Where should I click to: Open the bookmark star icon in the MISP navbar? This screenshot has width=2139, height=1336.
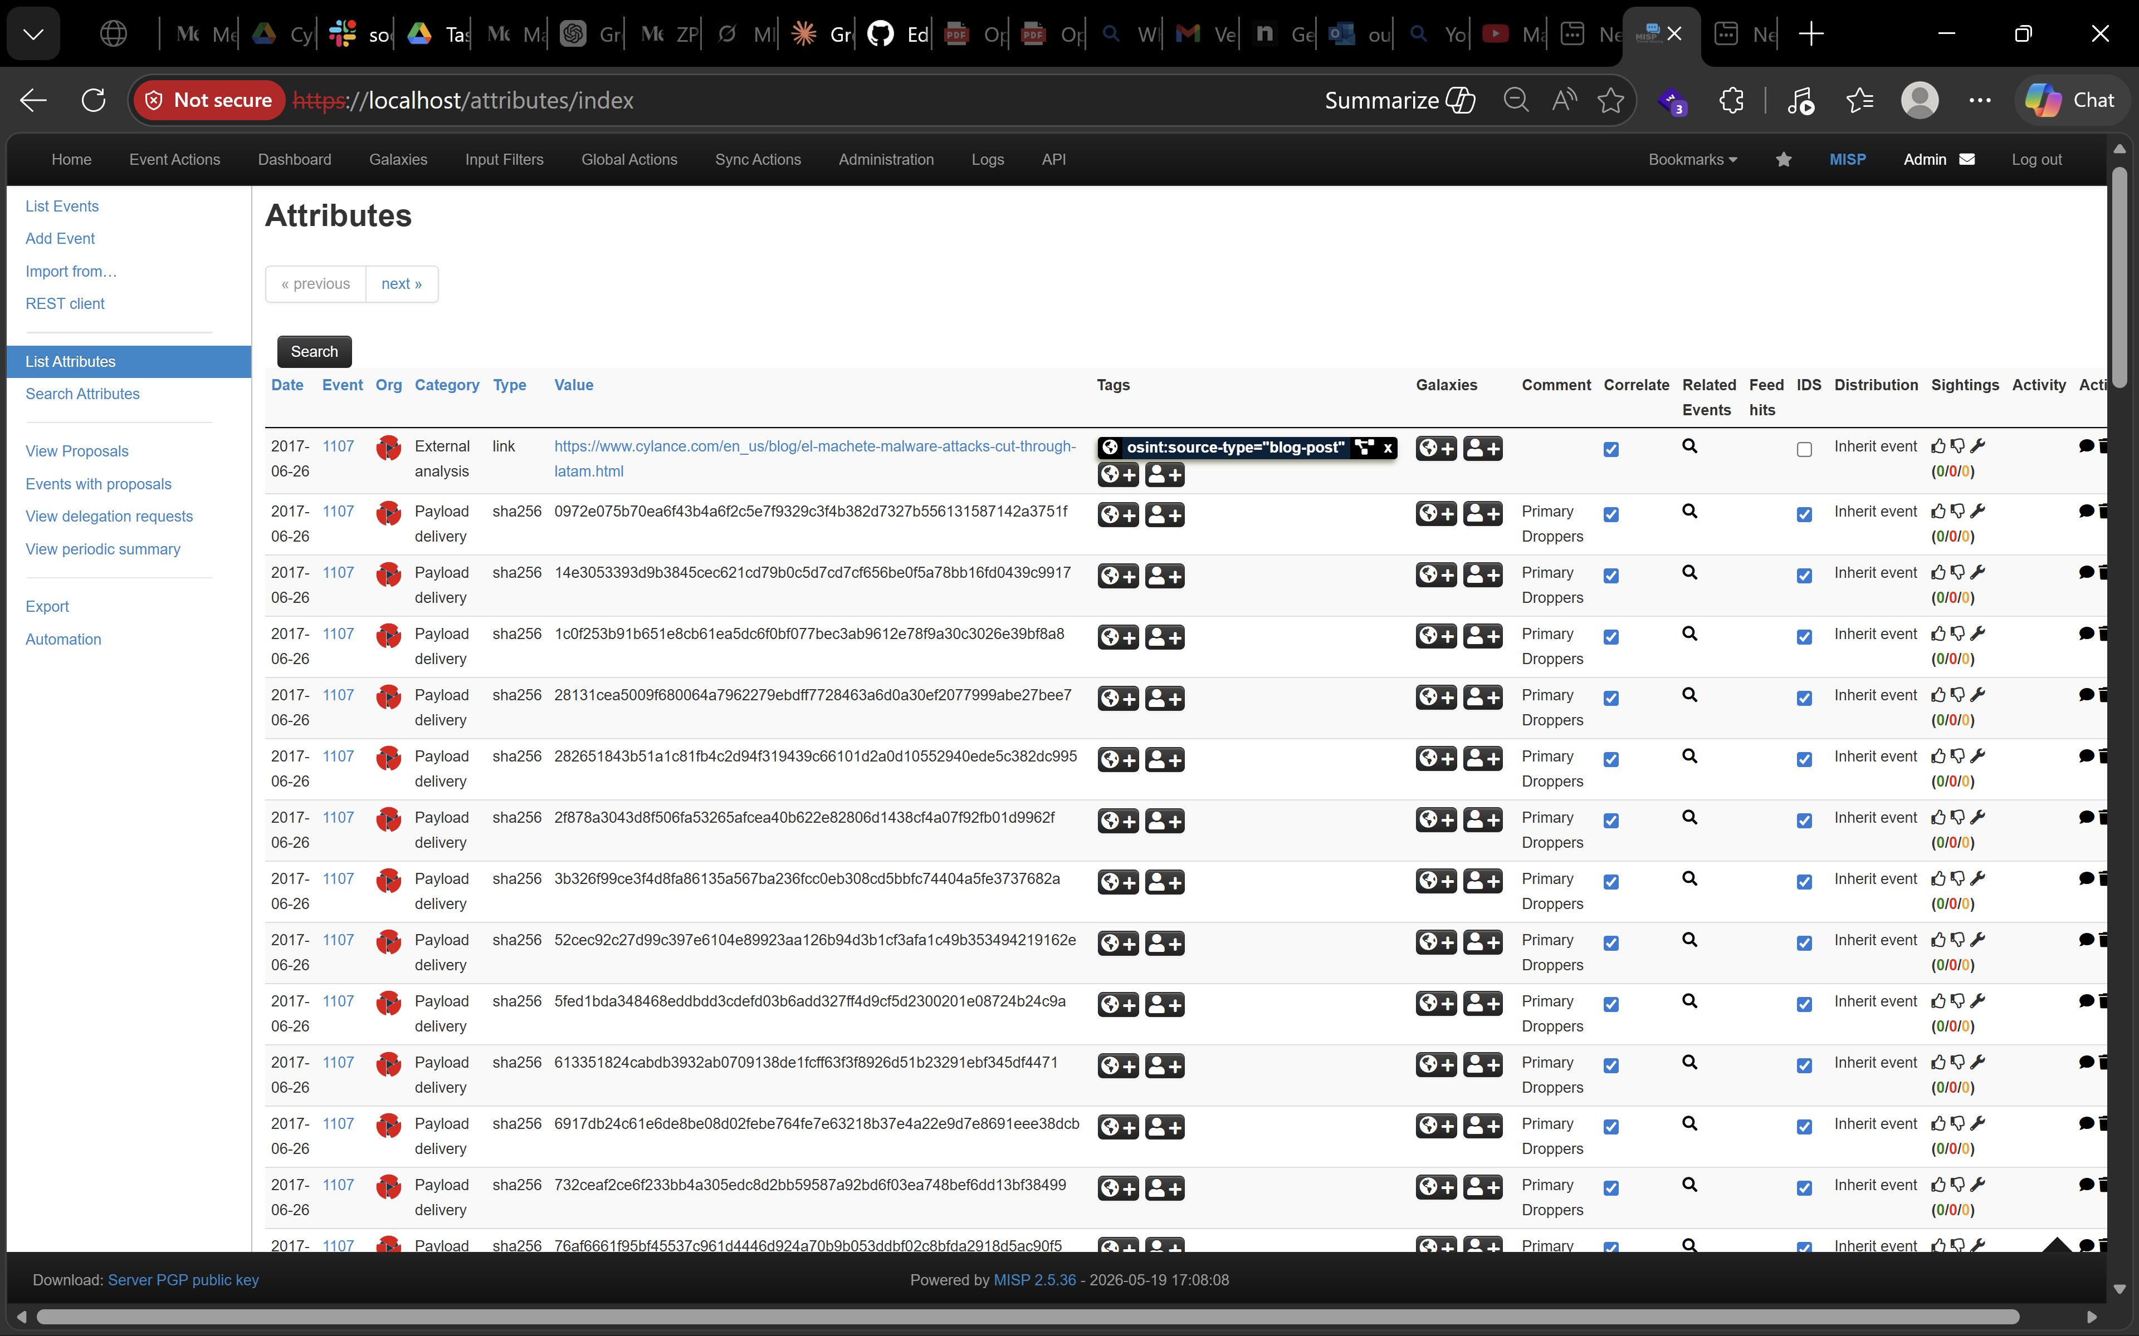[1784, 160]
